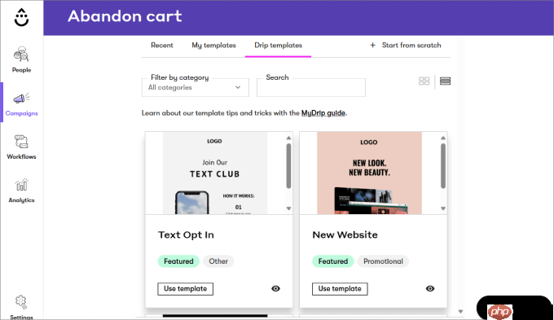Click the page scroll-down arrow

[460, 312]
